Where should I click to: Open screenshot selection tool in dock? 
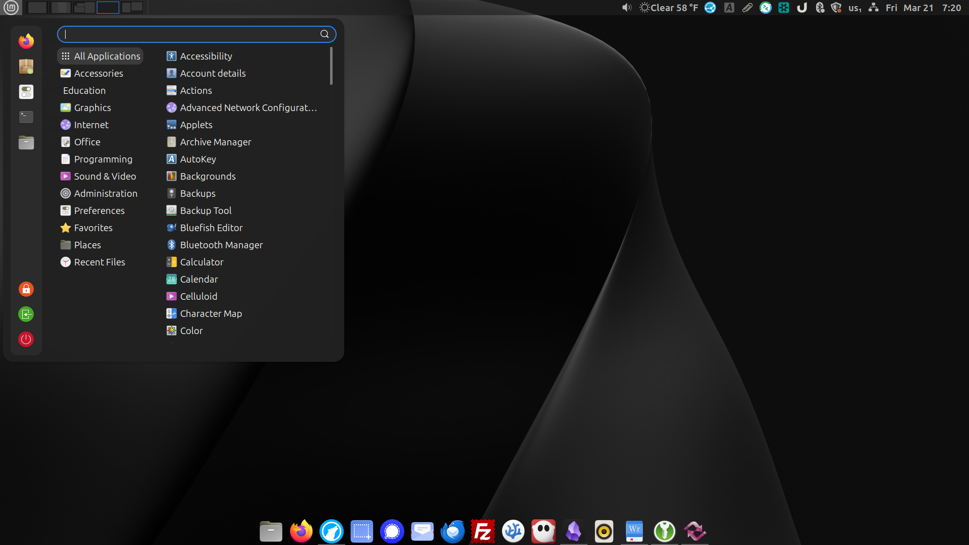pyautogui.click(x=362, y=531)
